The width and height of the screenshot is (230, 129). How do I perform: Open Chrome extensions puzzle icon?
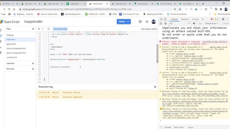coord(221,9)
